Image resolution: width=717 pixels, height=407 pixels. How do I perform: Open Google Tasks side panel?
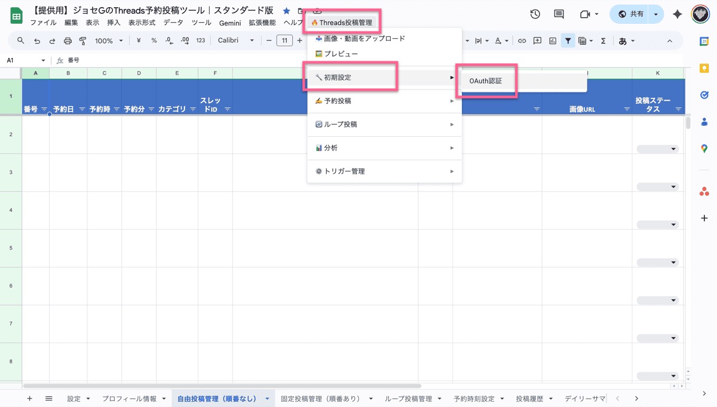704,95
